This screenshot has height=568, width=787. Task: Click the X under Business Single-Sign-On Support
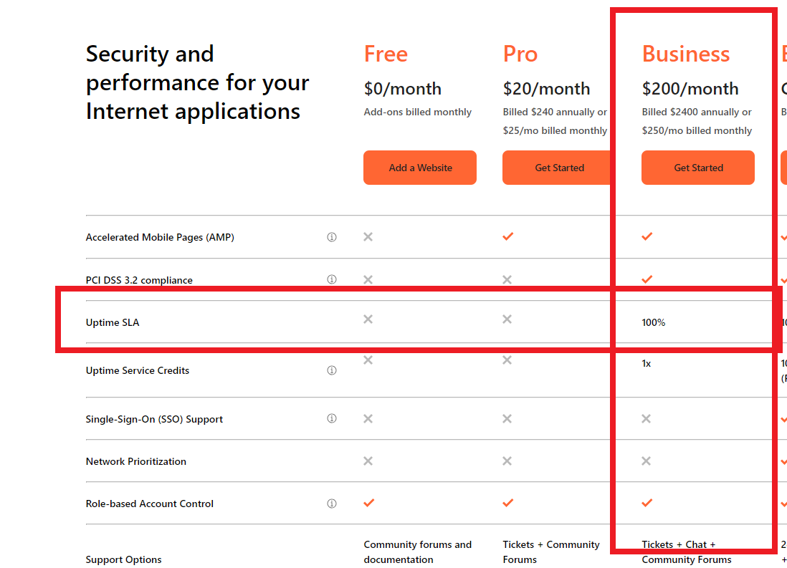(x=647, y=418)
